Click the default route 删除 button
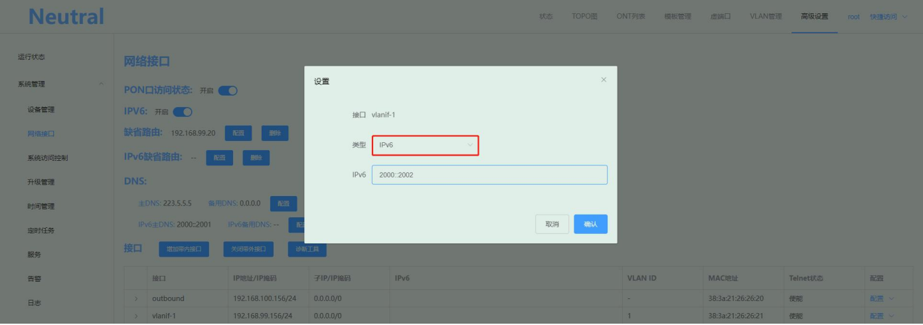 click(x=274, y=133)
